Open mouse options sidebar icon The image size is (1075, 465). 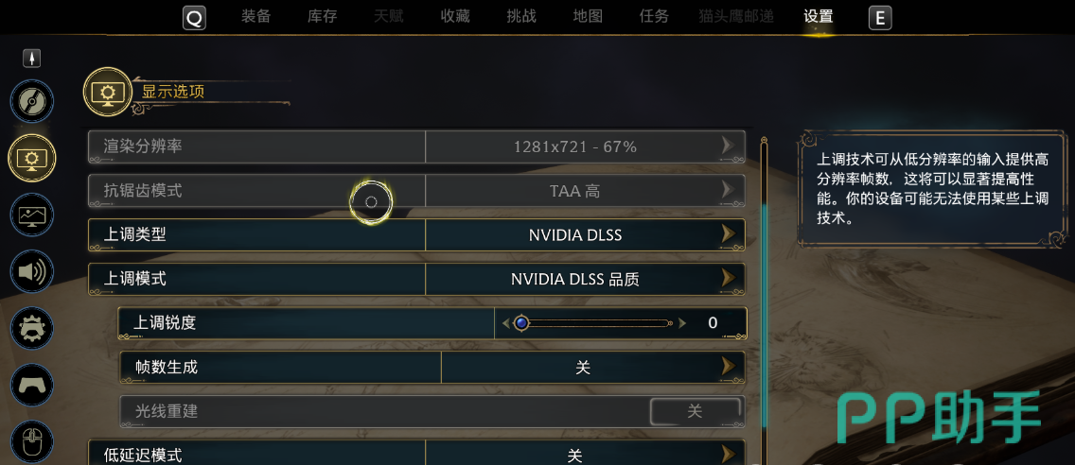point(32,440)
